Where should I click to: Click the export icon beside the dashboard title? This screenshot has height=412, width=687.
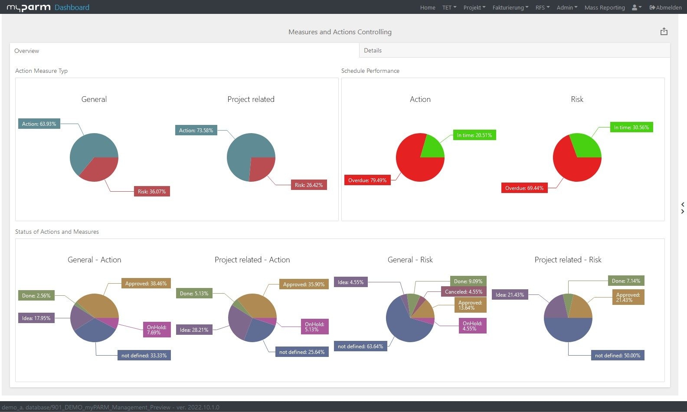coord(664,32)
